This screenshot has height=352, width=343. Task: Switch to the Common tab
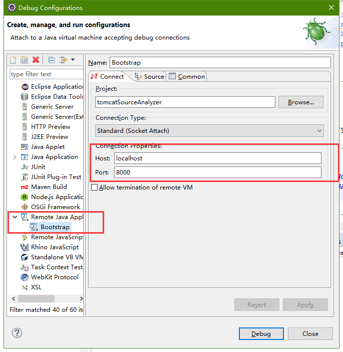187,77
